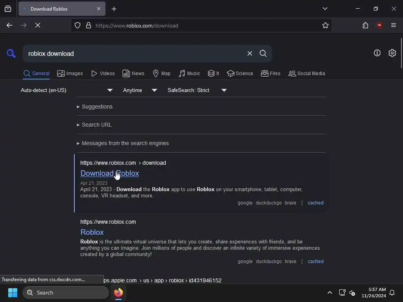Submit search with magnifier button

point(263,53)
